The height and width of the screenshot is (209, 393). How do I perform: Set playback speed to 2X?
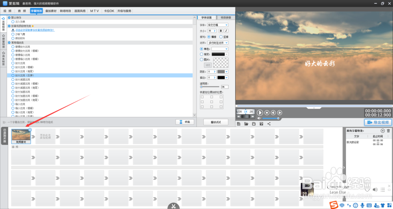click(x=251, y=112)
